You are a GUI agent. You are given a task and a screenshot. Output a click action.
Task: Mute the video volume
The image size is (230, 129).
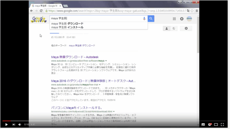point(20,124)
